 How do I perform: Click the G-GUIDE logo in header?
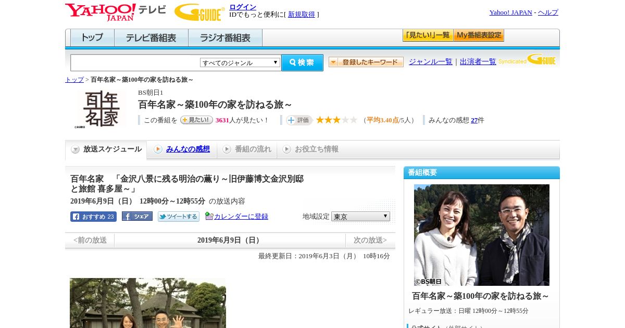tap(199, 12)
